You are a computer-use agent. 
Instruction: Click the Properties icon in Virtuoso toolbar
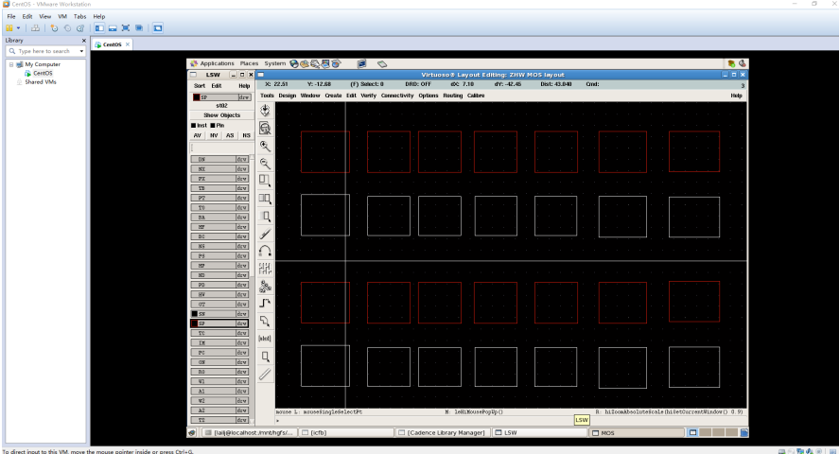click(x=265, y=269)
